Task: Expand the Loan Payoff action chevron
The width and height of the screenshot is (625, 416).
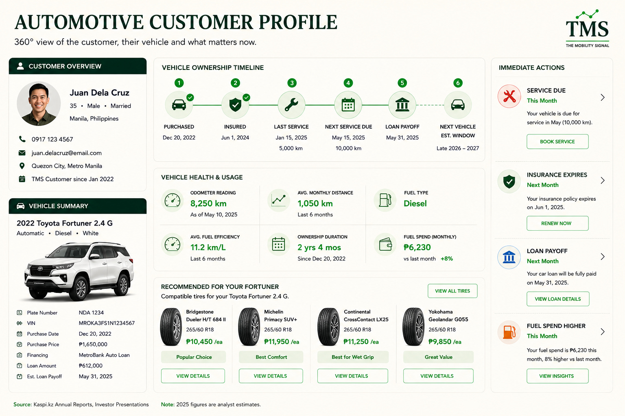Action: (603, 257)
